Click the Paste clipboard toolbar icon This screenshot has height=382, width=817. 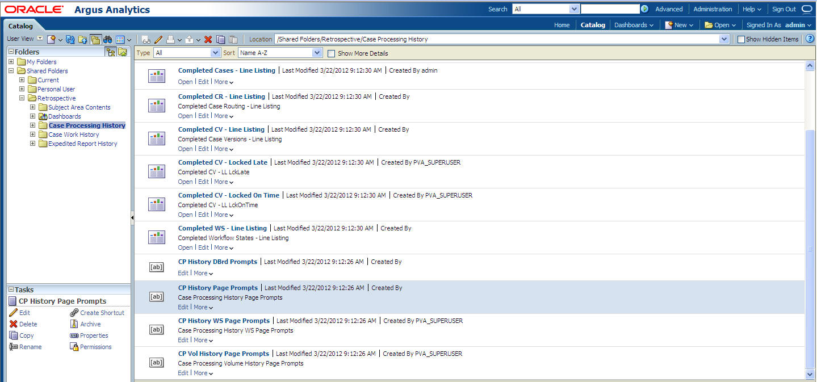[x=233, y=39]
